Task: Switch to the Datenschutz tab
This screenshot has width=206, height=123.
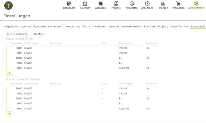Action: 73,27
